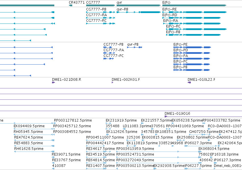Select cDNA RH61628.5prime
The image size is (242, 170).
pyautogui.click(x=34, y=152)
